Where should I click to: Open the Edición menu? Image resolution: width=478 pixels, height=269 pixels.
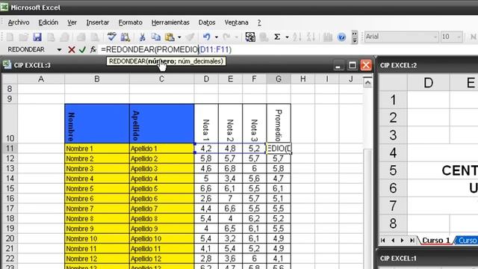[x=48, y=22]
